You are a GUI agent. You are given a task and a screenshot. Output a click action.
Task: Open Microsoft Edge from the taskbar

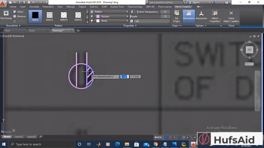[117, 144]
